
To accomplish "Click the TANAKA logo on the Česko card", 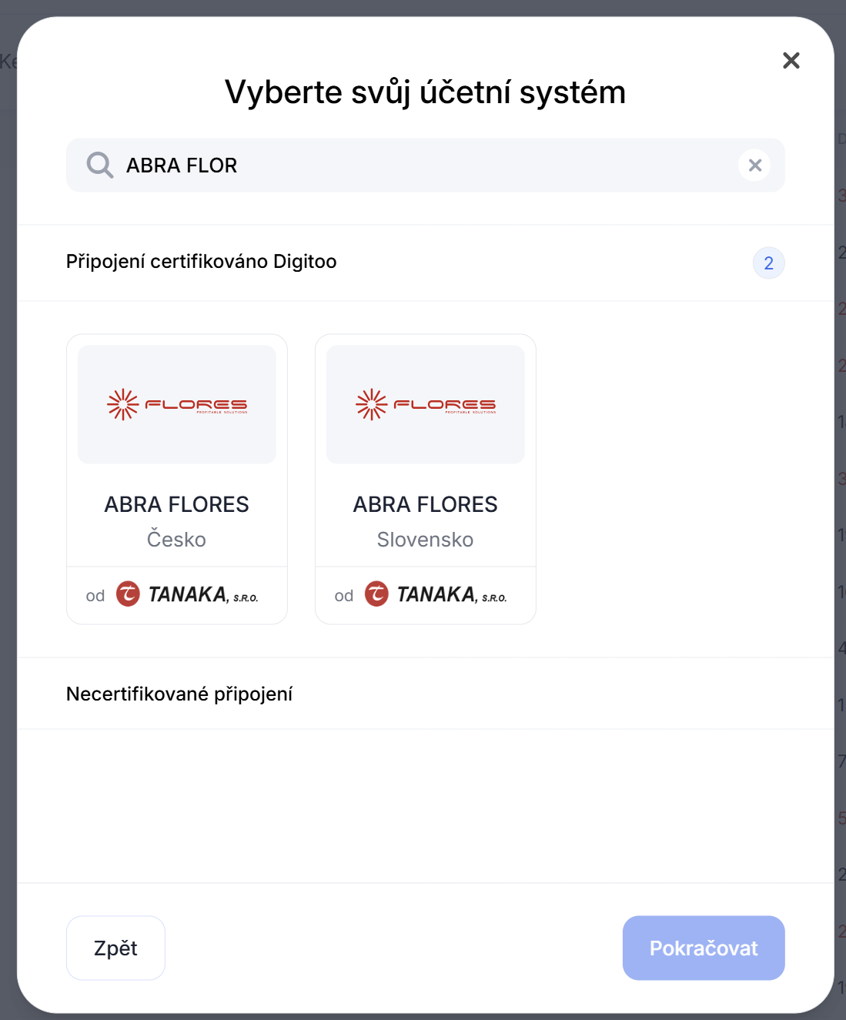I will [188, 594].
